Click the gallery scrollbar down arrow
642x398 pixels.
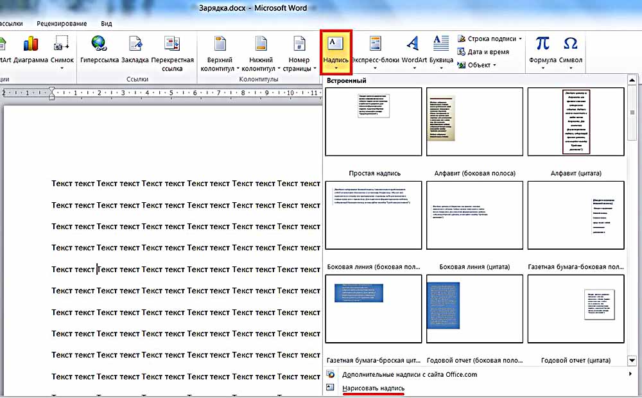(632, 361)
